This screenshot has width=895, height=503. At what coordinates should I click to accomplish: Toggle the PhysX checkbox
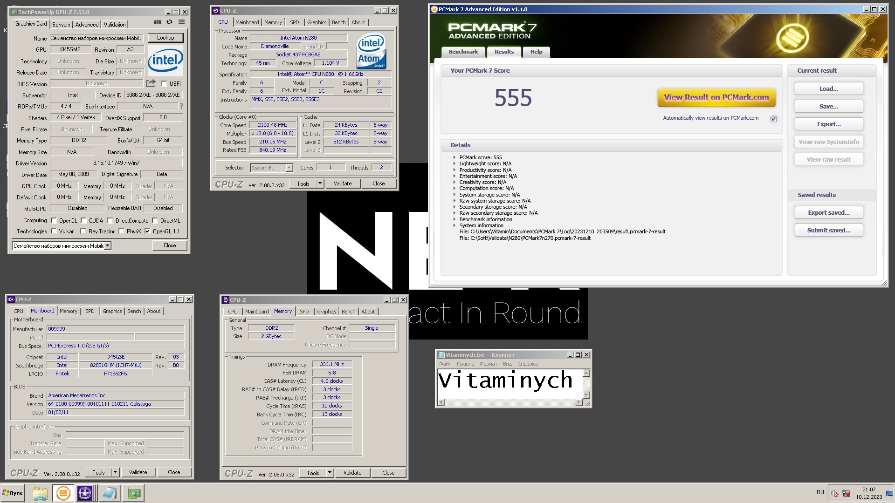click(x=121, y=231)
